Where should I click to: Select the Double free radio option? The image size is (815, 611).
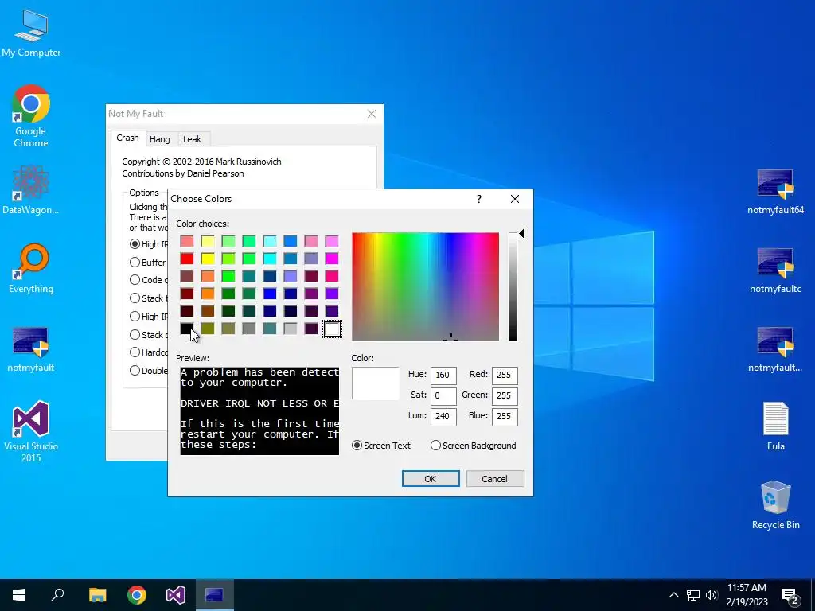pyautogui.click(x=135, y=371)
